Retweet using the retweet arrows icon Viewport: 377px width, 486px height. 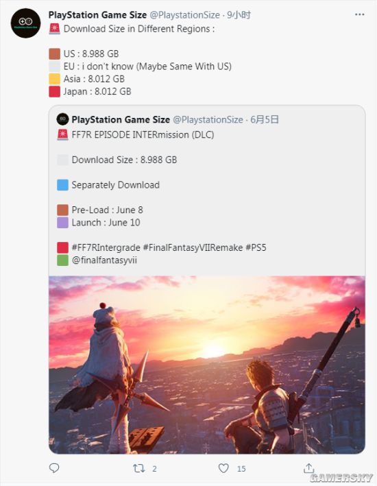138,468
